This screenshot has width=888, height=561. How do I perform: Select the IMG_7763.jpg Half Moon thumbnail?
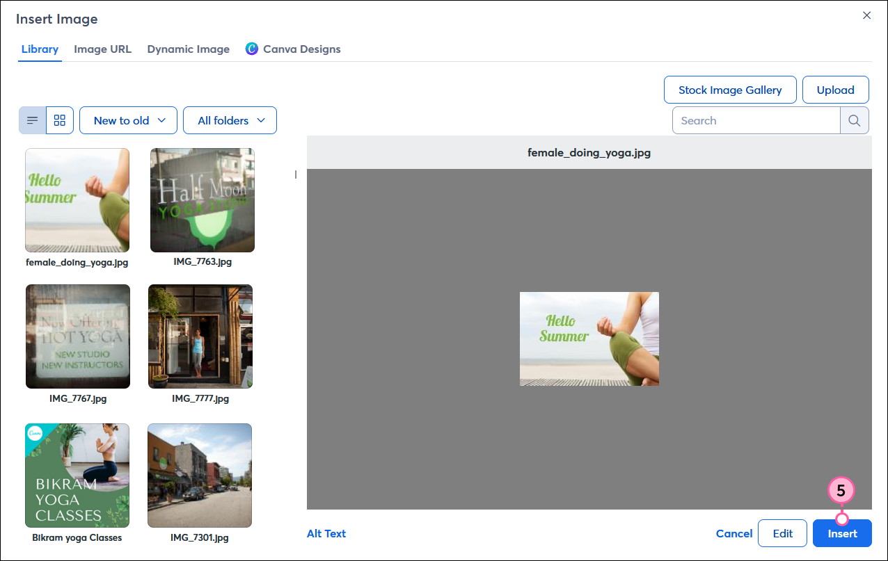coord(203,200)
